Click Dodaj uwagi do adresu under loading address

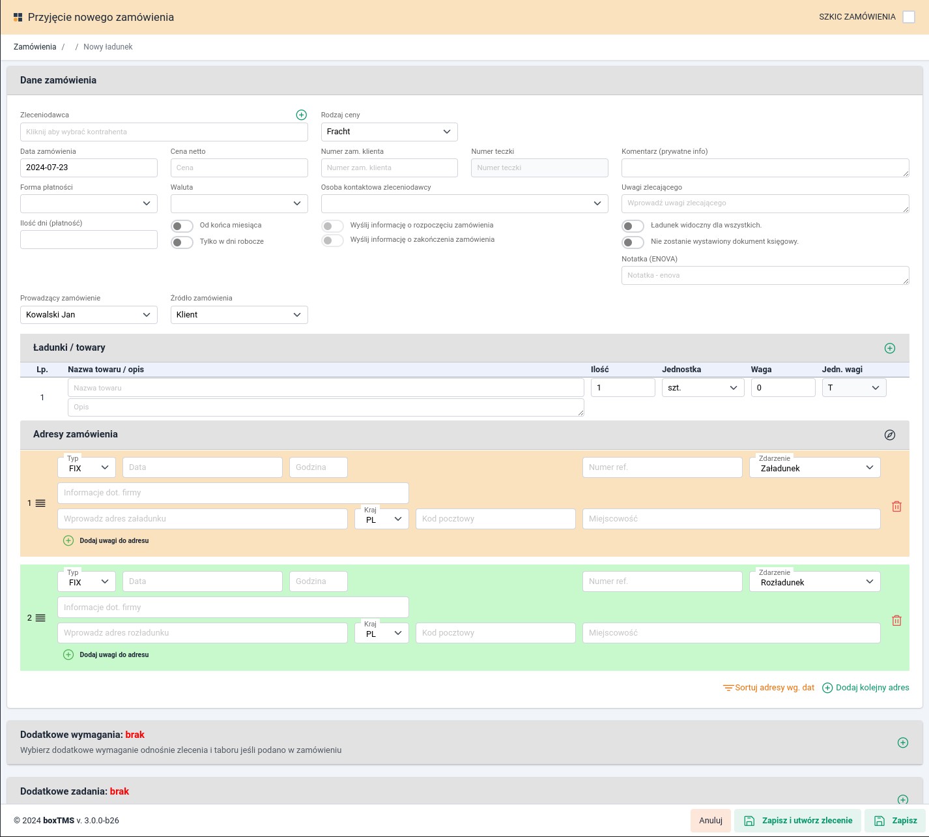(106, 540)
